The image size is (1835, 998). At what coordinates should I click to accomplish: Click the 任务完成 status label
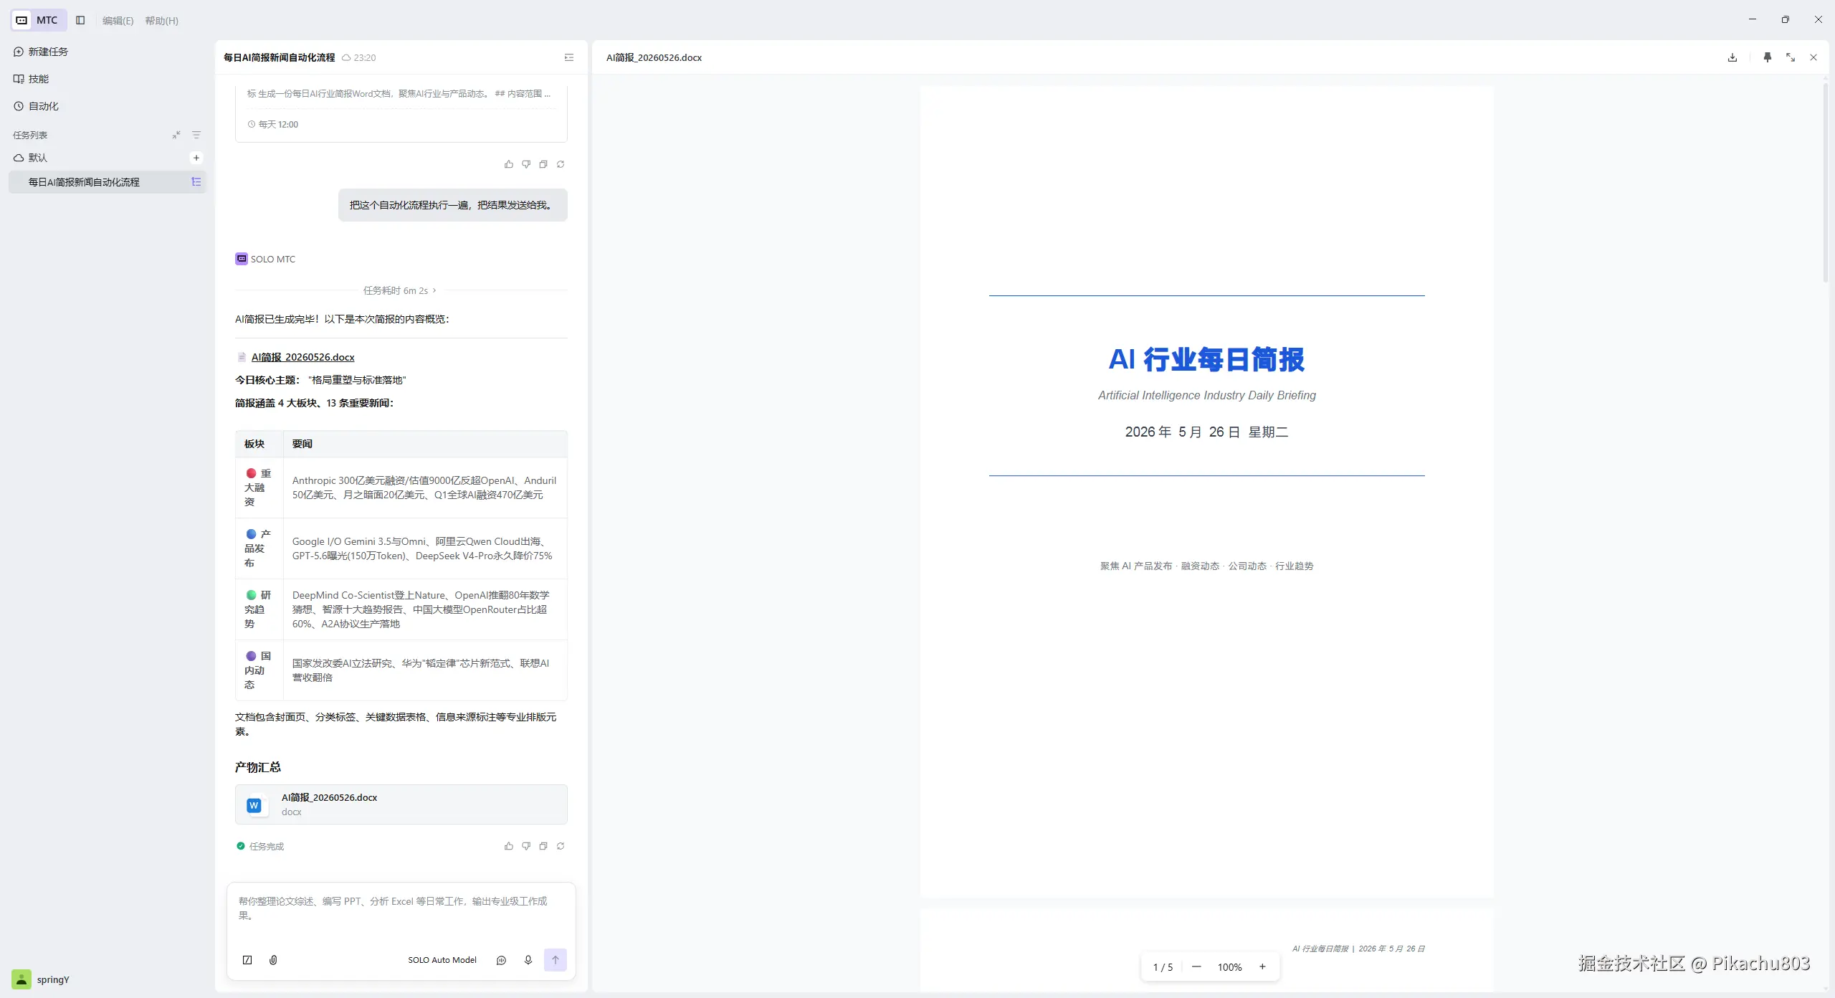pyautogui.click(x=260, y=846)
